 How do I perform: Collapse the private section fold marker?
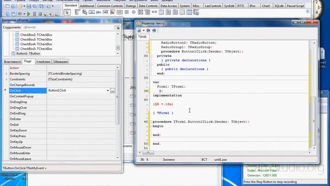[151, 56]
